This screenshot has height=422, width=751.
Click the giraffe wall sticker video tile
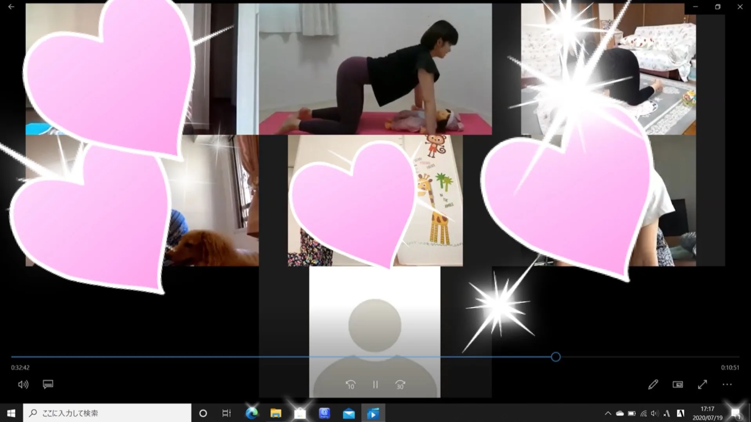pos(375,201)
